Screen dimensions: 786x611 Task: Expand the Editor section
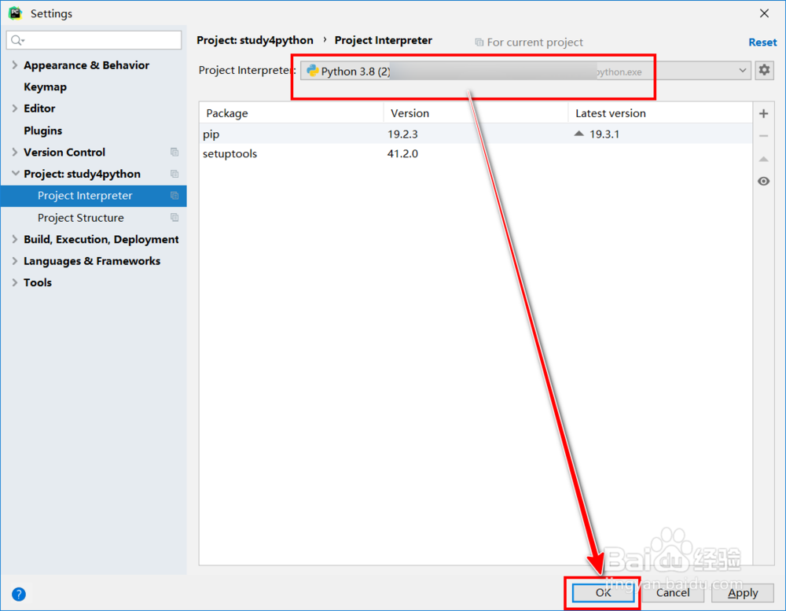[x=14, y=109]
